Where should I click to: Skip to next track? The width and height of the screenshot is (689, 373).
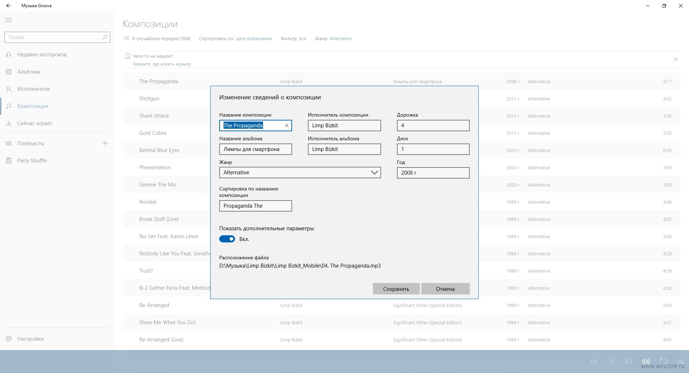point(629,362)
